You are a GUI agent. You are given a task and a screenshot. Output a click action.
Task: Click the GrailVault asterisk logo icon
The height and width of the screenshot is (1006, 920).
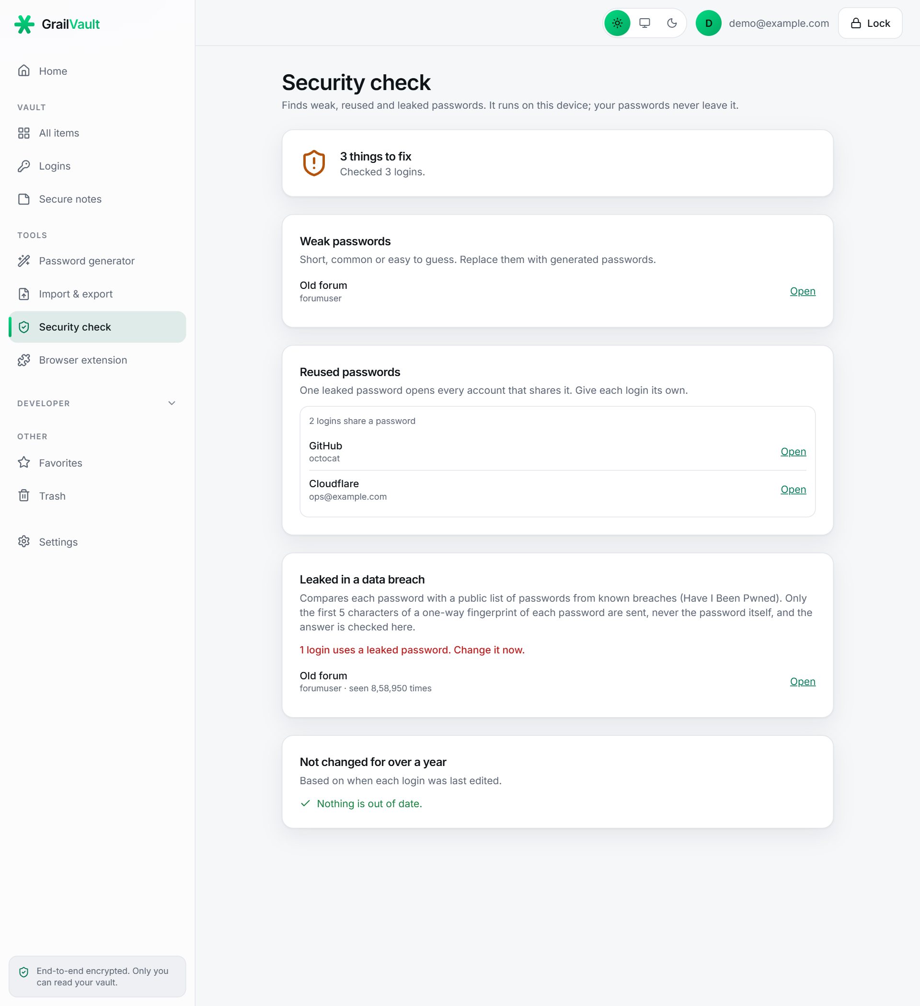click(x=24, y=24)
